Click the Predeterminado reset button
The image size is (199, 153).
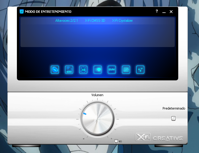[x=173, y=118]
